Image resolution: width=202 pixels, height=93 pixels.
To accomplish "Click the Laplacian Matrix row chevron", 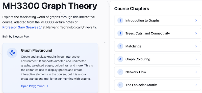I will (x=196, y=85).
